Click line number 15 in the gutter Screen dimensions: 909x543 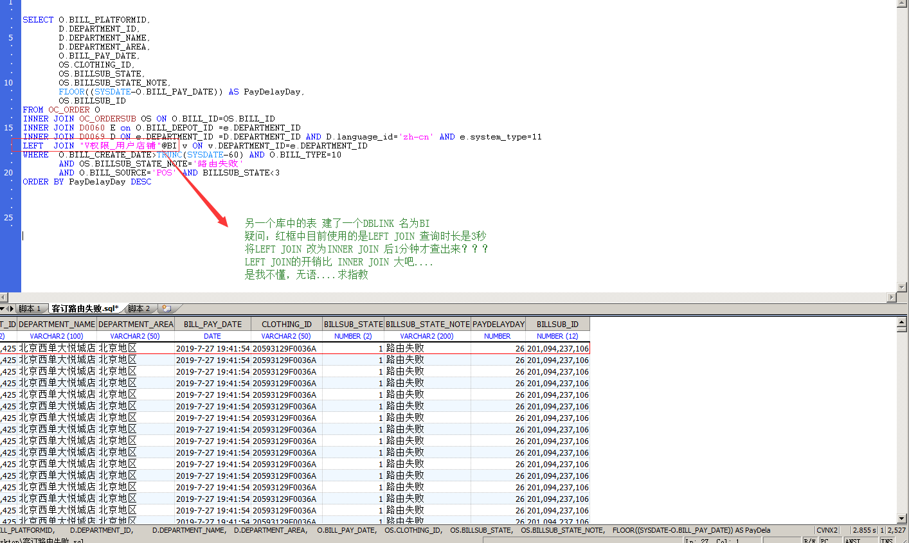(x=8, y=128)
